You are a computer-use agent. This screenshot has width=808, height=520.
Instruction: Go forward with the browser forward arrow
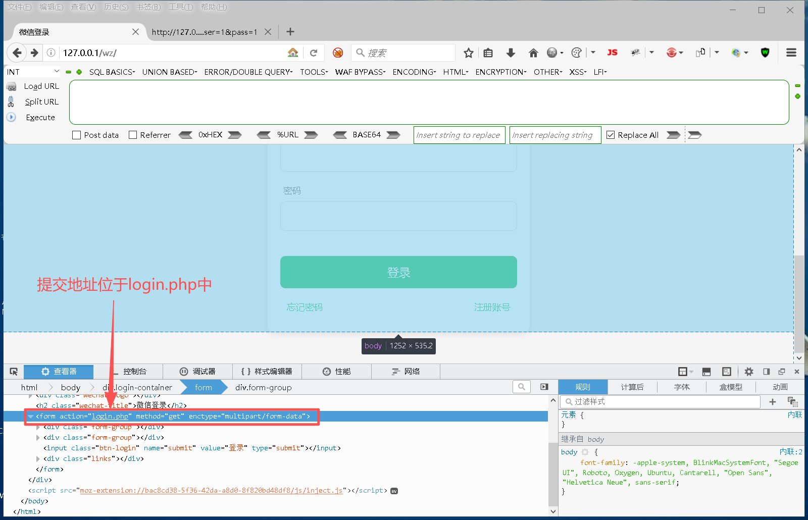click(34, 53)
